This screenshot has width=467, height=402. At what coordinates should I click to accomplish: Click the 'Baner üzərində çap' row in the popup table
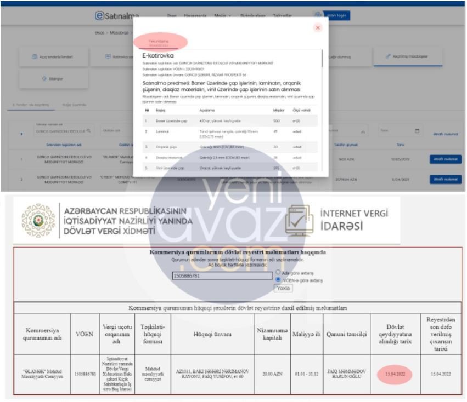[230, 121]
